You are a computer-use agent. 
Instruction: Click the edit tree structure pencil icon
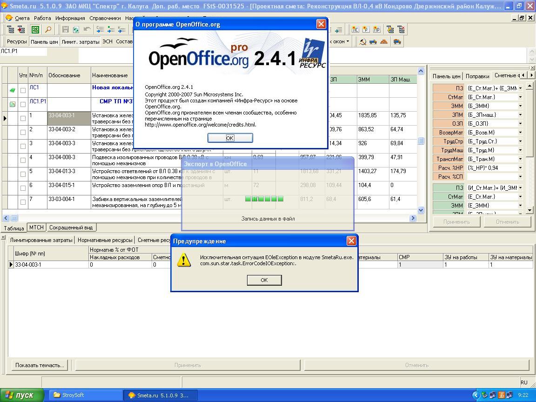[390, 30]
